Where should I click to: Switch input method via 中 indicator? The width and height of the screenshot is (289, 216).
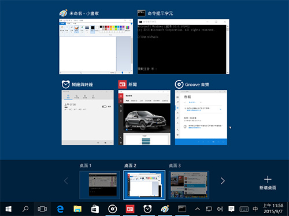coord(255,209)
